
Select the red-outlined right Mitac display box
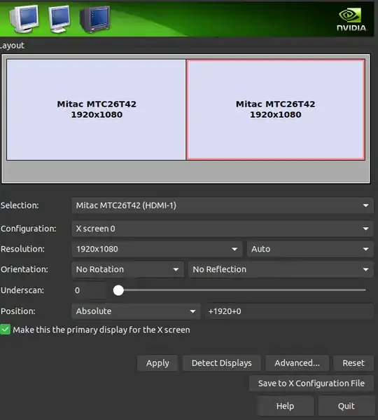click(x=276, y=110)
